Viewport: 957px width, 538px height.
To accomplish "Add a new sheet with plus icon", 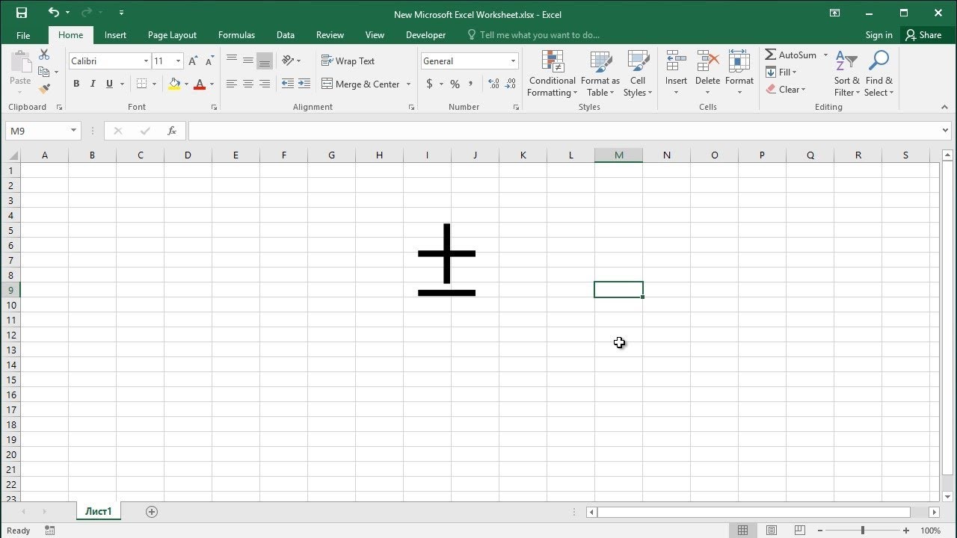I will (152, 512).
